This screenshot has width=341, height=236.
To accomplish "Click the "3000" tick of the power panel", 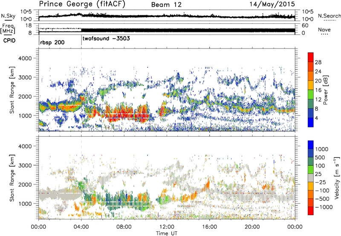I will click(25, 78).
